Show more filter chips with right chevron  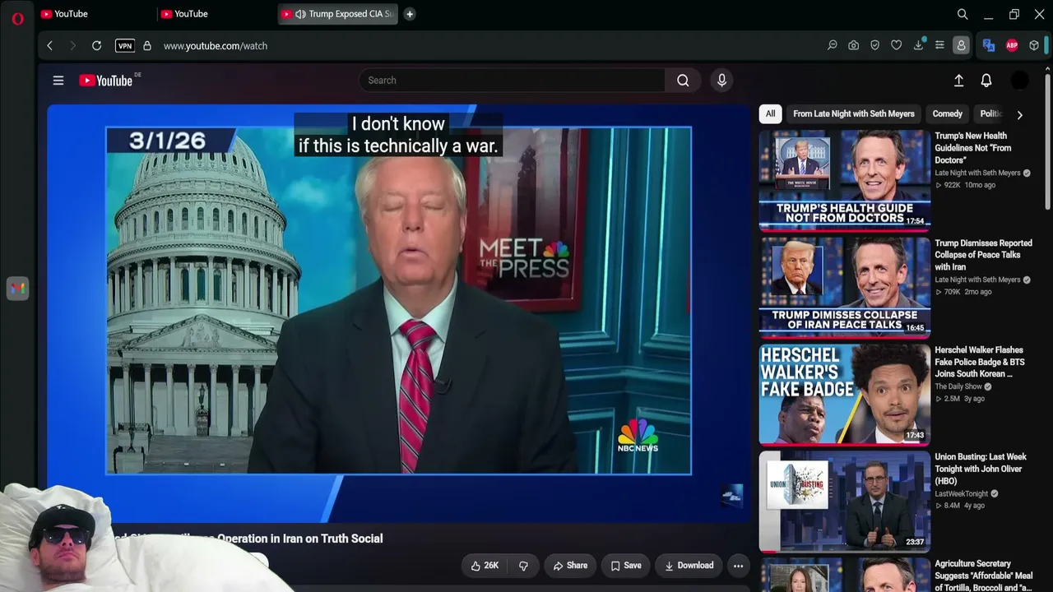pyautogui.click(x=1019, y=115)
